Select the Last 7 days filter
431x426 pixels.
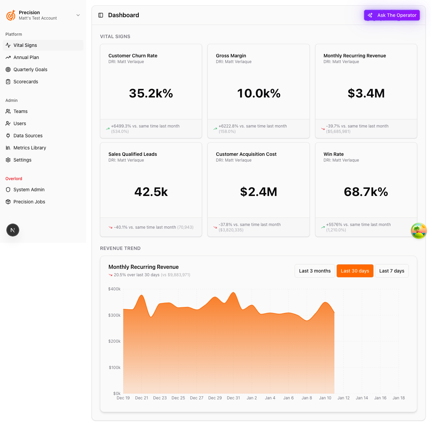pos(392,271)
